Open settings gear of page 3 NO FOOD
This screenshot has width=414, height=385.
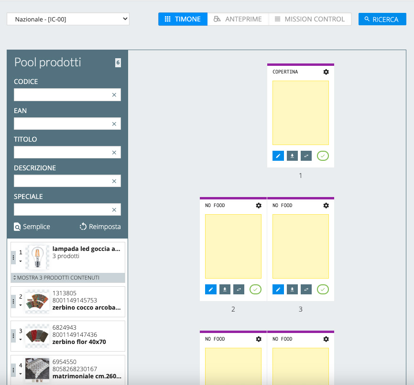(x=326, y=206)
